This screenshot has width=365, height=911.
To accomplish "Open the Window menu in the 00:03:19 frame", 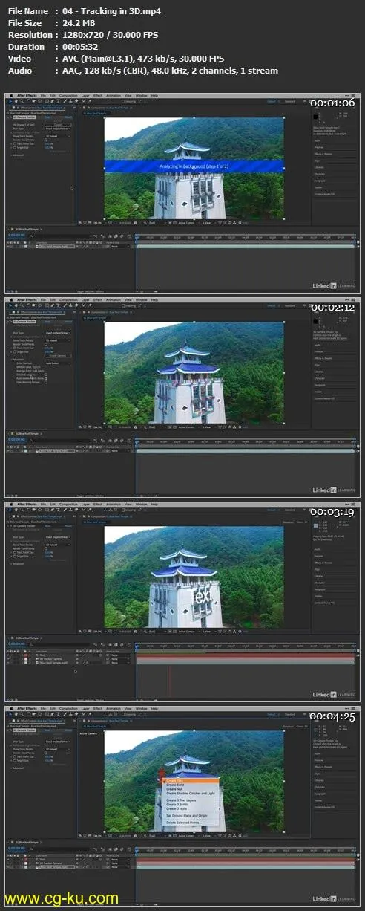I will click(x=141, y=504).
